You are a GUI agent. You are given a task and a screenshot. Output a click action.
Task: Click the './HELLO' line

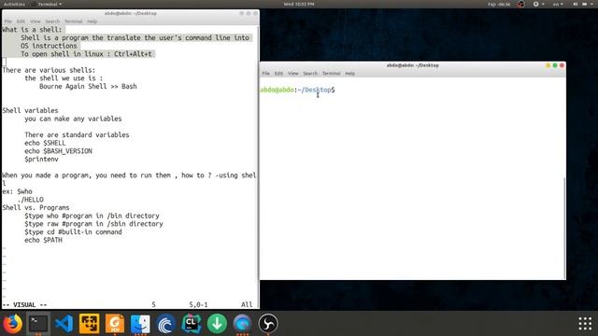click(31, 200)
